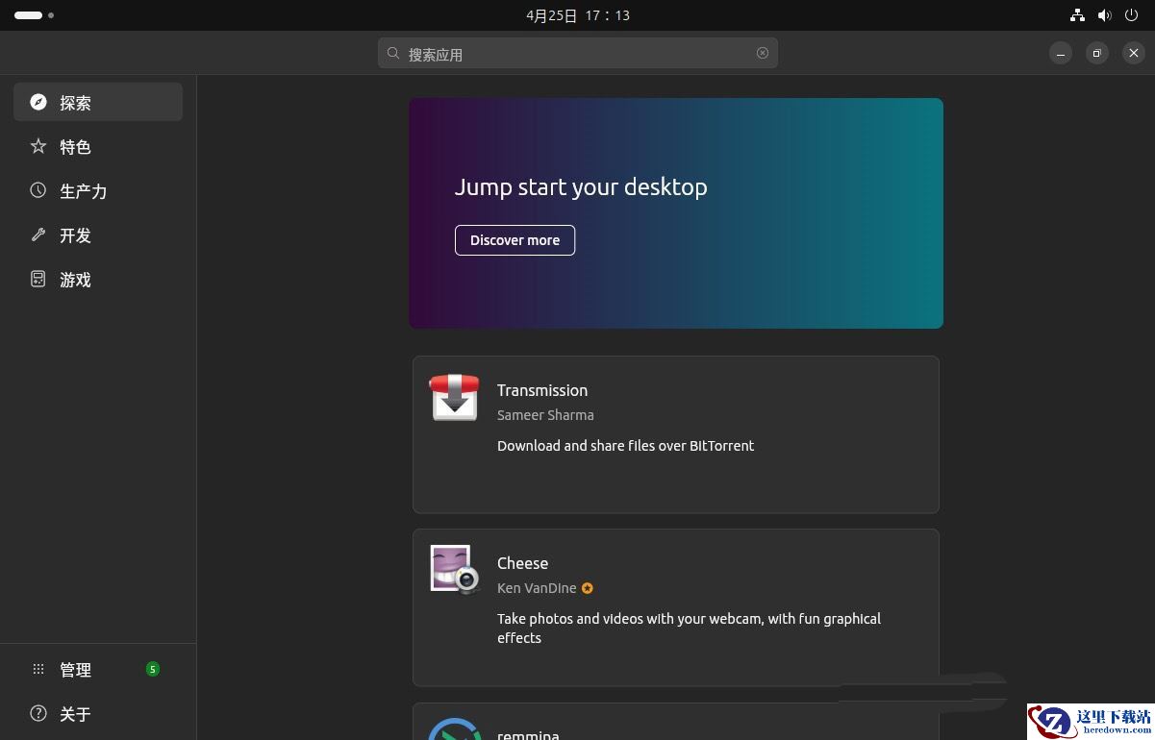This screenshot has height=740, width=1155.
Task: Click the game console icon beside 游戏
Action: (x=38, y=279)
